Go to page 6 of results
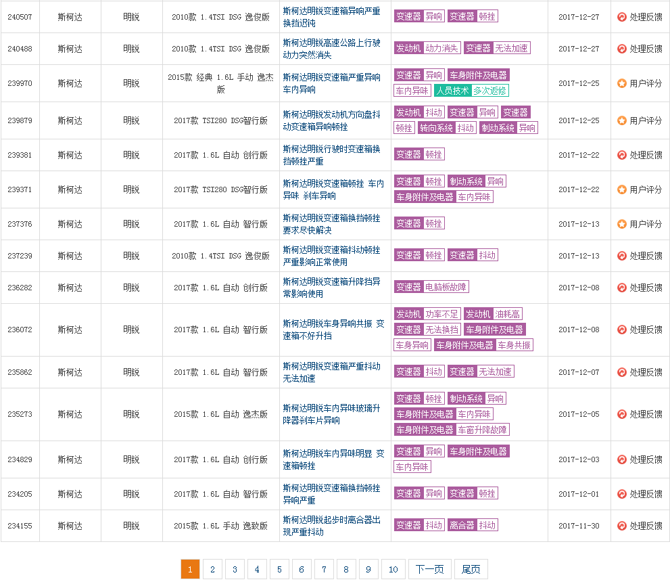This screenshot has width=670, height=586. coord(302,569)
